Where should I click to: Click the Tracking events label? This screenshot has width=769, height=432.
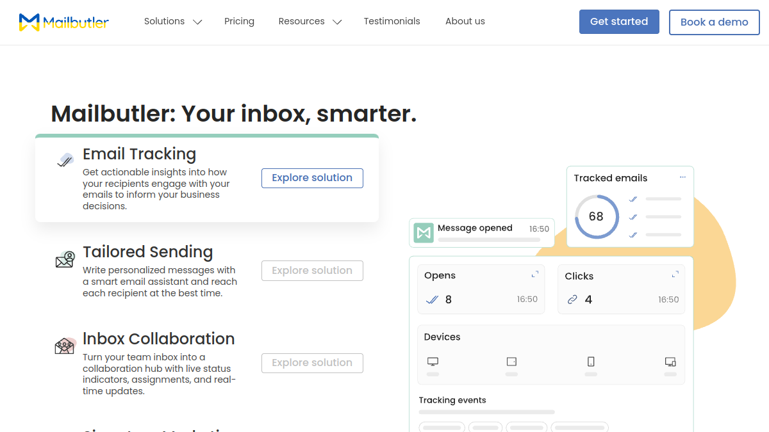pos(452,401)
